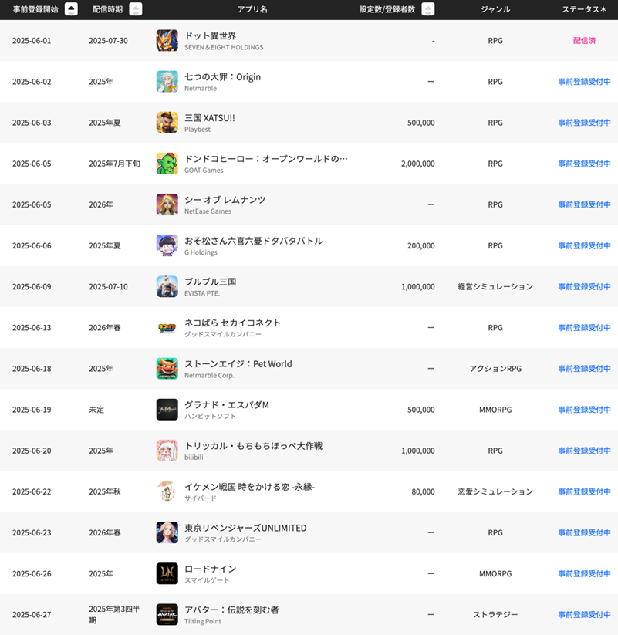
Task: Open the 三国 XATSU!! title link
Action: pos(210,118)
